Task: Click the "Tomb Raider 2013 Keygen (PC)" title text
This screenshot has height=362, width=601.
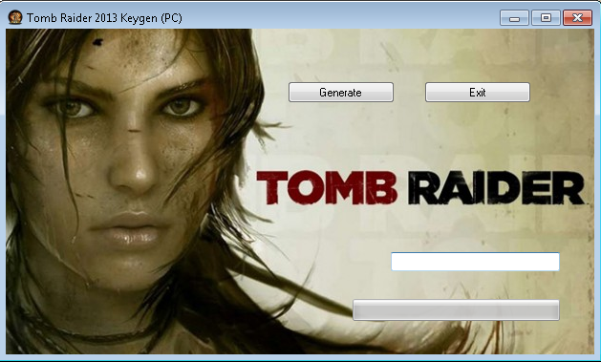Action: (104, 18)
